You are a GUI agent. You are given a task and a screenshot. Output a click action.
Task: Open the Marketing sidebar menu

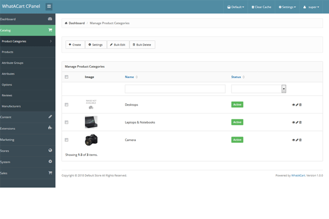pos(8,140)
